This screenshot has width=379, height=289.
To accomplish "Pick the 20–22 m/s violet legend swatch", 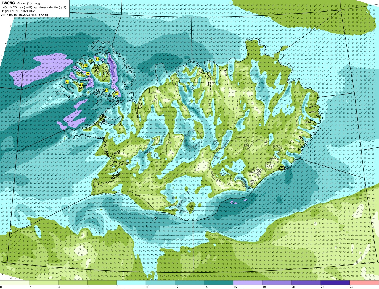I will click(306, 282).
